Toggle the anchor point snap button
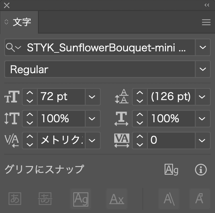Image resolution: width=215 pixels, height=213 pixels. (200, 199)
